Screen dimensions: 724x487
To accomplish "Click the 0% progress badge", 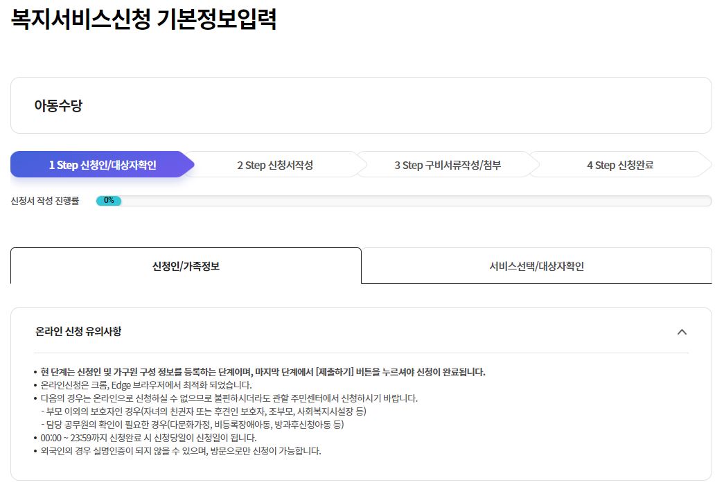I will pos(109,200).
